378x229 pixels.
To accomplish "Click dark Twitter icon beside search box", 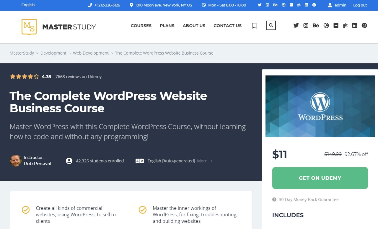I will pos(296,26).
